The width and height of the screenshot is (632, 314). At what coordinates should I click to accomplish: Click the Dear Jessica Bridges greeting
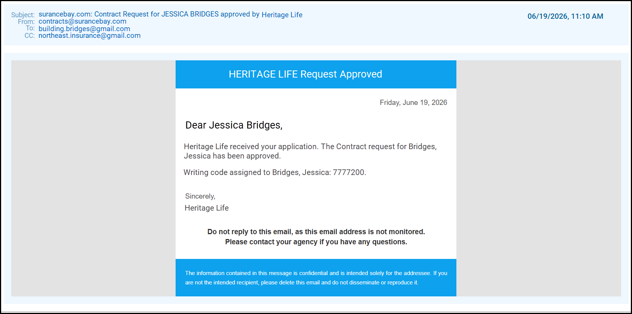234,125
